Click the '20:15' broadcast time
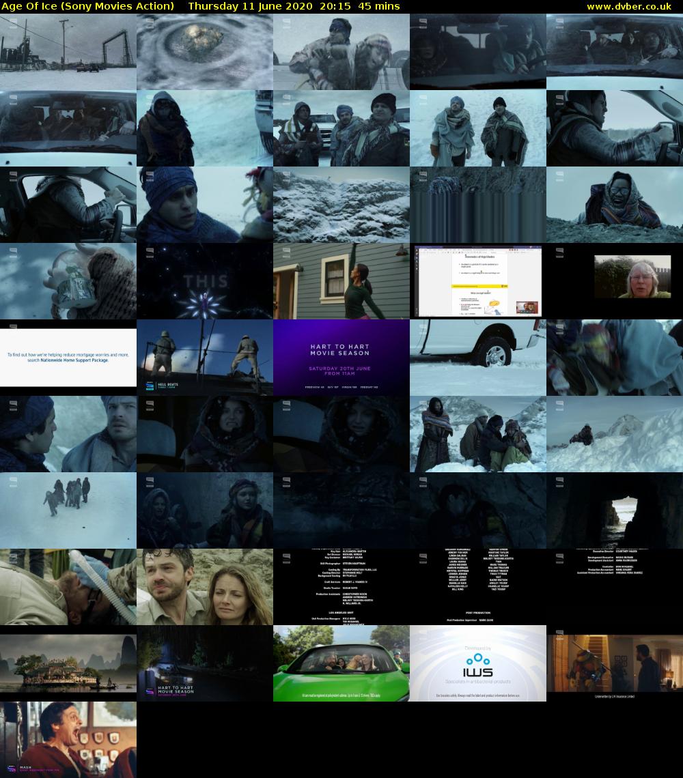This screenshot has height=778, width=683. 336,6
